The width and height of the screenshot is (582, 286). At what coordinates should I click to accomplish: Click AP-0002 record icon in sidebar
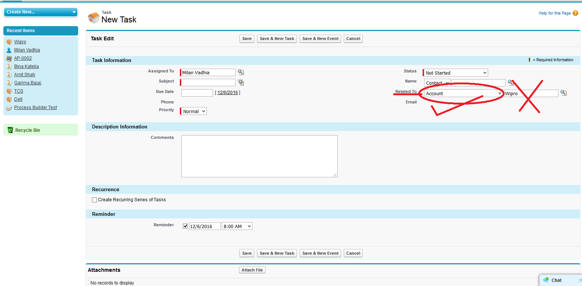pos(9,58)
